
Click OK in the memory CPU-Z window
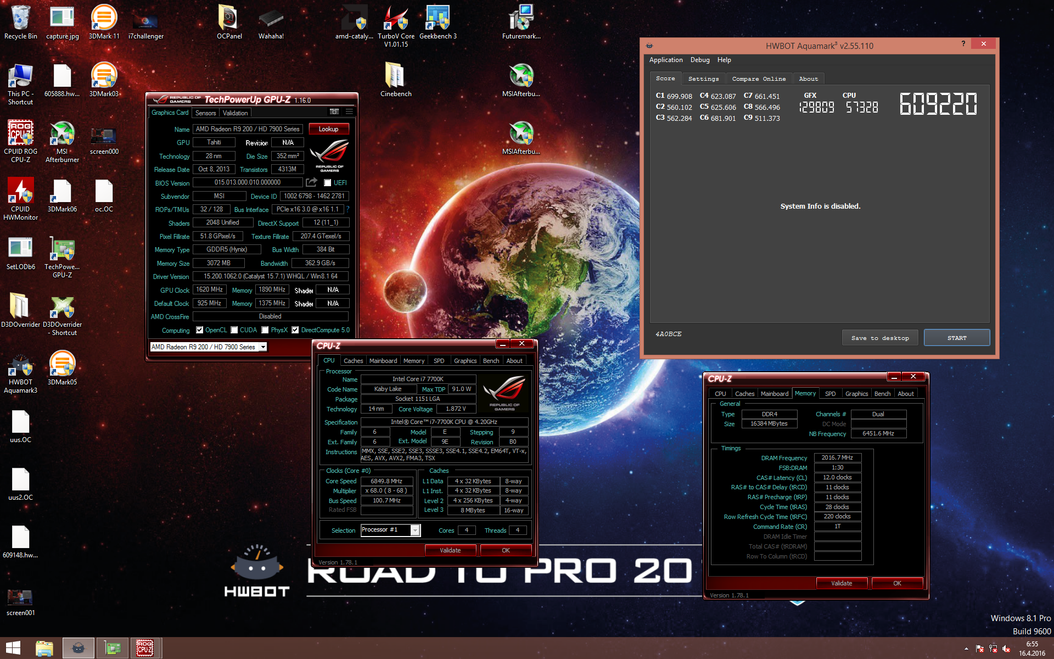pyautogui.click(x=897, y=583)
